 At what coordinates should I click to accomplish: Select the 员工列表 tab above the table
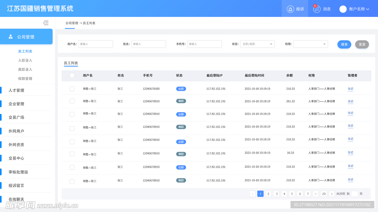point(71,63)
